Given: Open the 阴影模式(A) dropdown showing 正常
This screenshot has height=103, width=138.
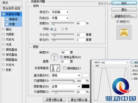Looking at the screenshot, I should click(x=66, y=86).
